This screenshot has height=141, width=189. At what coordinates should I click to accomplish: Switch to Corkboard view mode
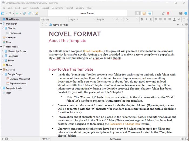(x=144, y=13)
